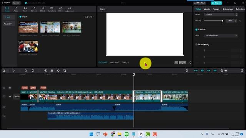This screenshot has width=246, height=138.
Task: Open the Media panel icon
Action: click(x=7, y=9)
